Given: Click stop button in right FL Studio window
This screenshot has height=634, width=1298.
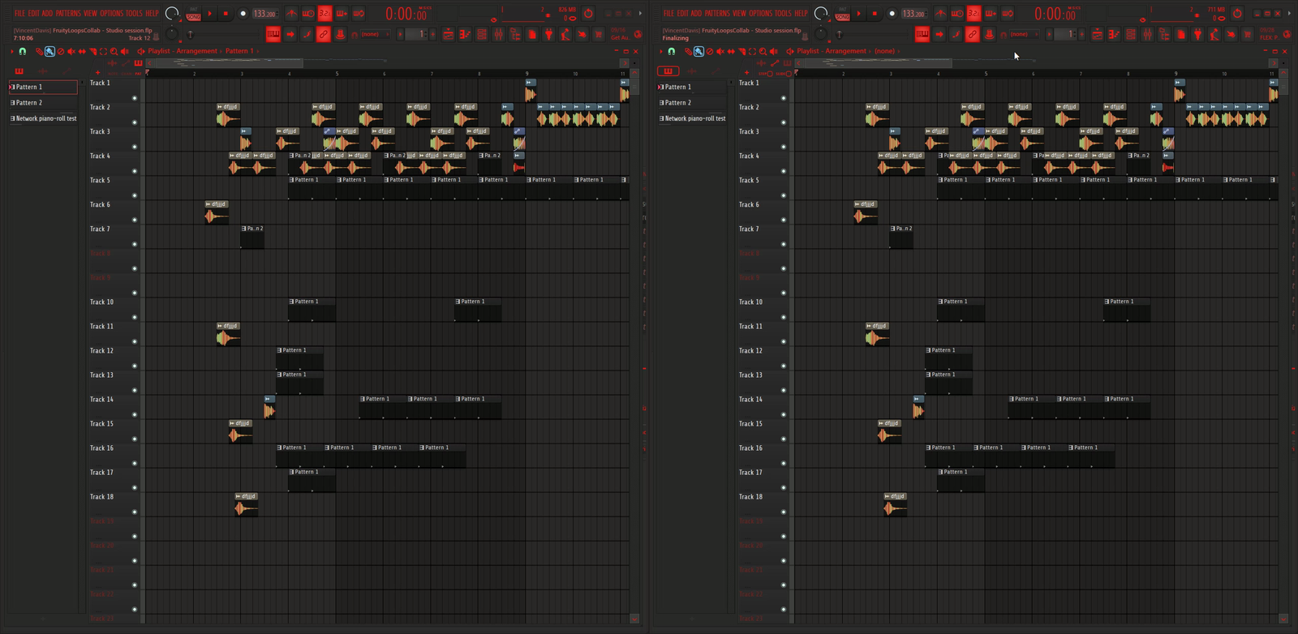Looking at the screenshot, I should point(875,13).
